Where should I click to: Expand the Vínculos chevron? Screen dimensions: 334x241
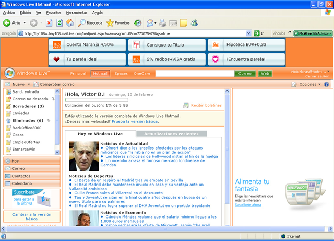pyautogui.click(x=290, y=32)
